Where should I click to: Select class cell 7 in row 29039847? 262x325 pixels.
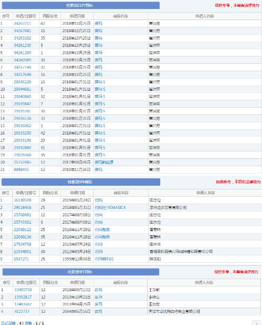point(42,104)
